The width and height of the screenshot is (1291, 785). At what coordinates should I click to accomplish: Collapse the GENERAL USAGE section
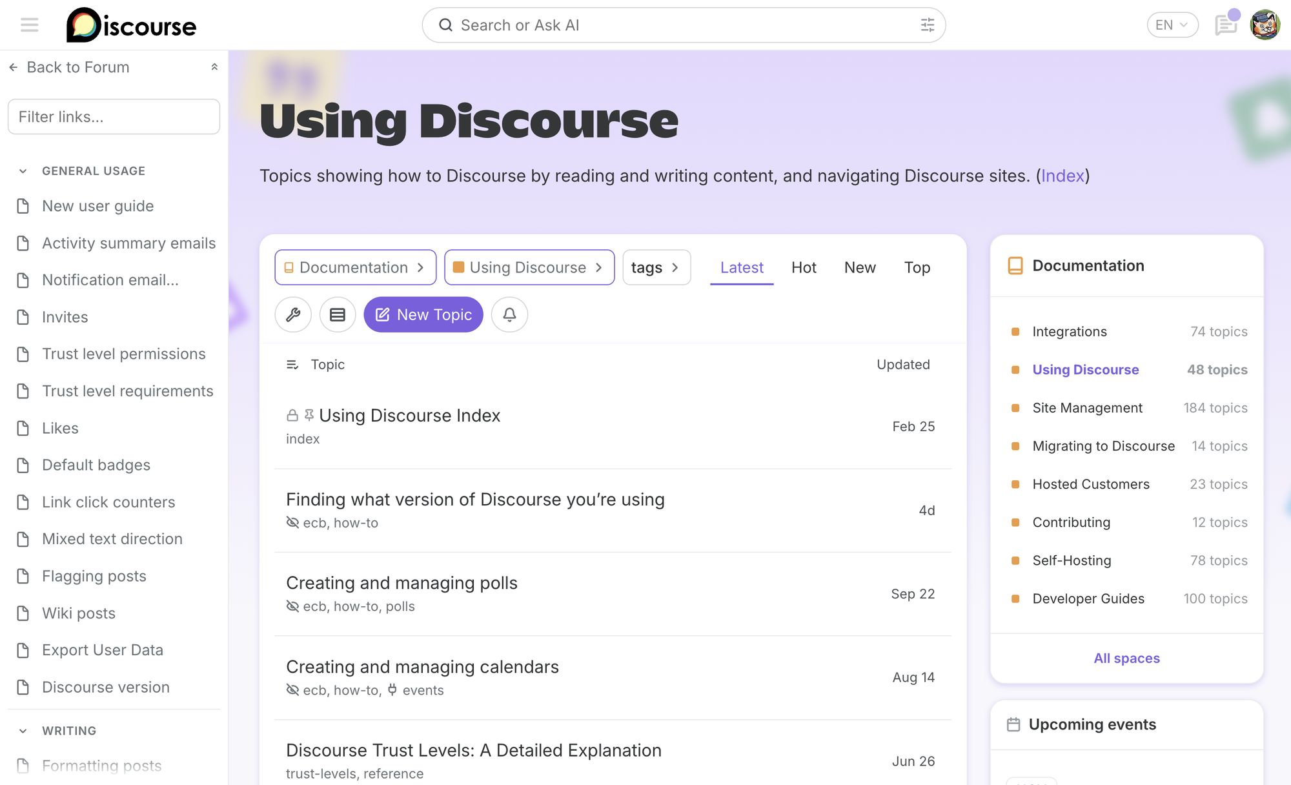coord(23,171)
